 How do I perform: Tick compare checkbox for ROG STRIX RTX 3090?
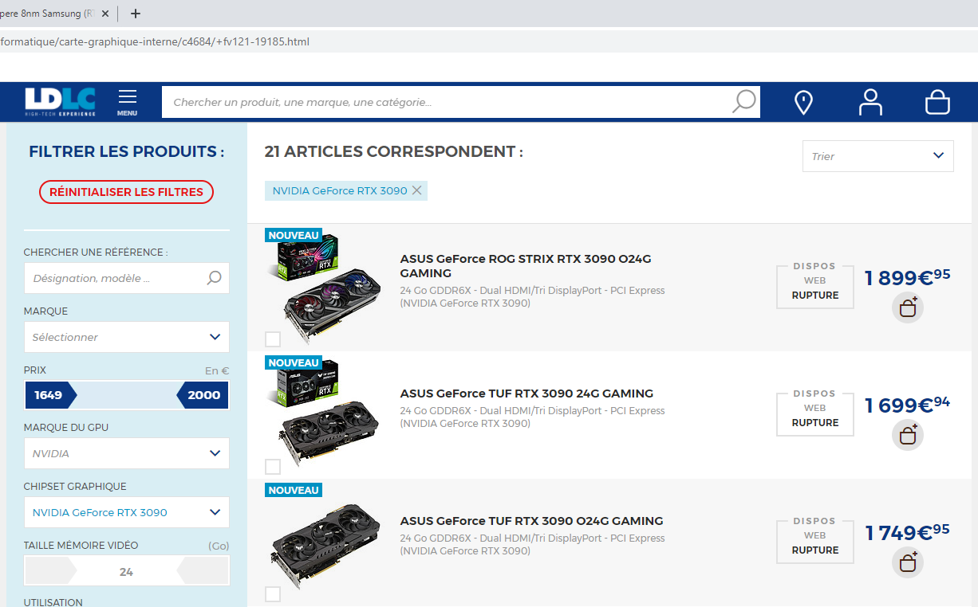point(273,339)
